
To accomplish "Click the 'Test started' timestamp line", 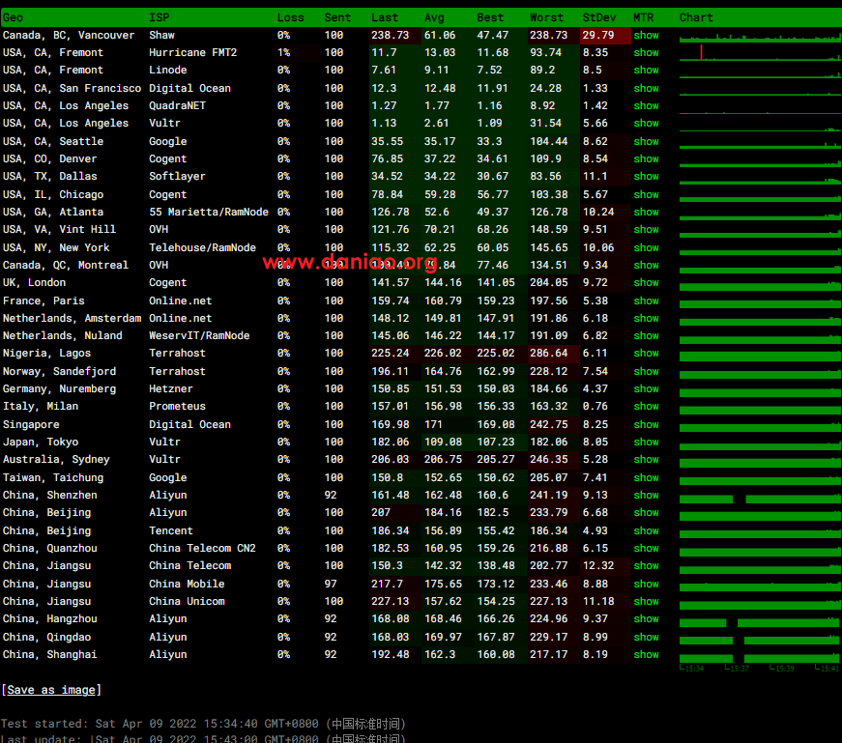I will 203,724.
